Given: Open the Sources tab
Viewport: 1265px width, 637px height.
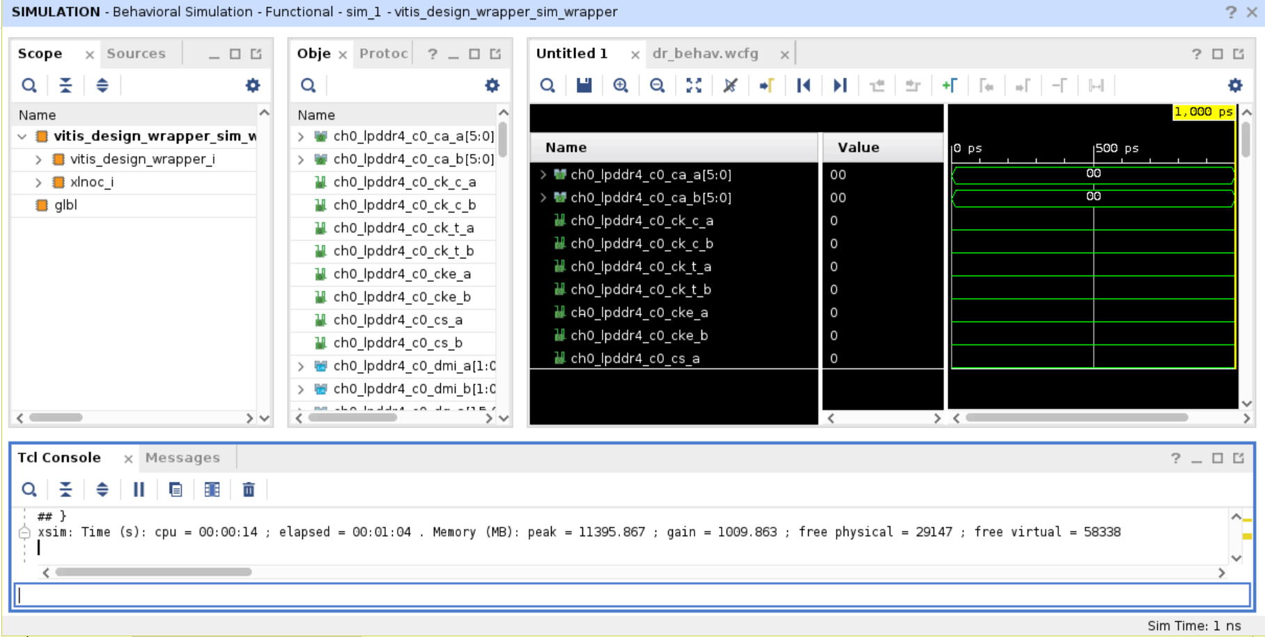Looking at the screenshot, I should point(135,53).
